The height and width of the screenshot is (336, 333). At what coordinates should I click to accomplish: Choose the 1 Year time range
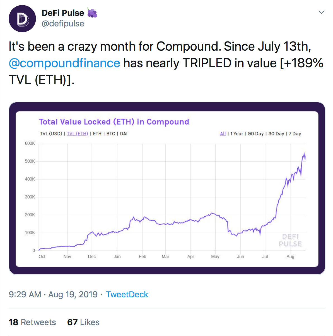[x=237, y=134]
